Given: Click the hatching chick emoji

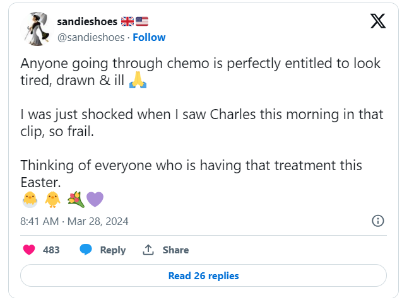Looking at the screenshot, I should tap(30, 200).
